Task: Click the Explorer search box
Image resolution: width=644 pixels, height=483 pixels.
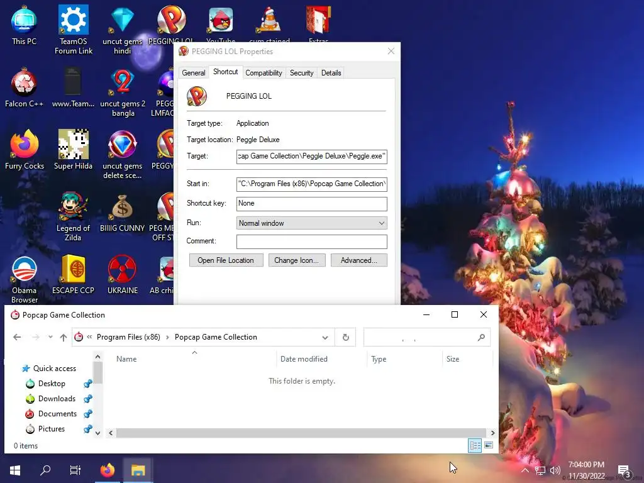Action: (427, 337)
